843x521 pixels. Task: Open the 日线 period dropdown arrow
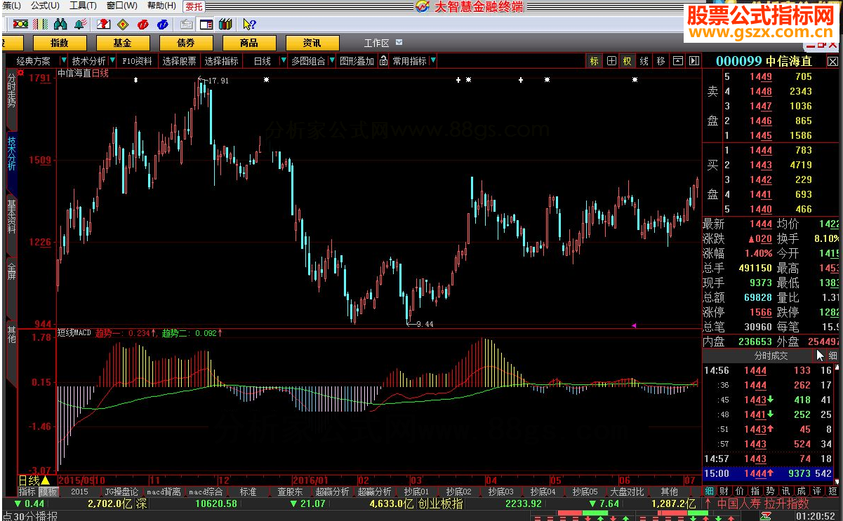pyautogui.click(x=283, y=61)
